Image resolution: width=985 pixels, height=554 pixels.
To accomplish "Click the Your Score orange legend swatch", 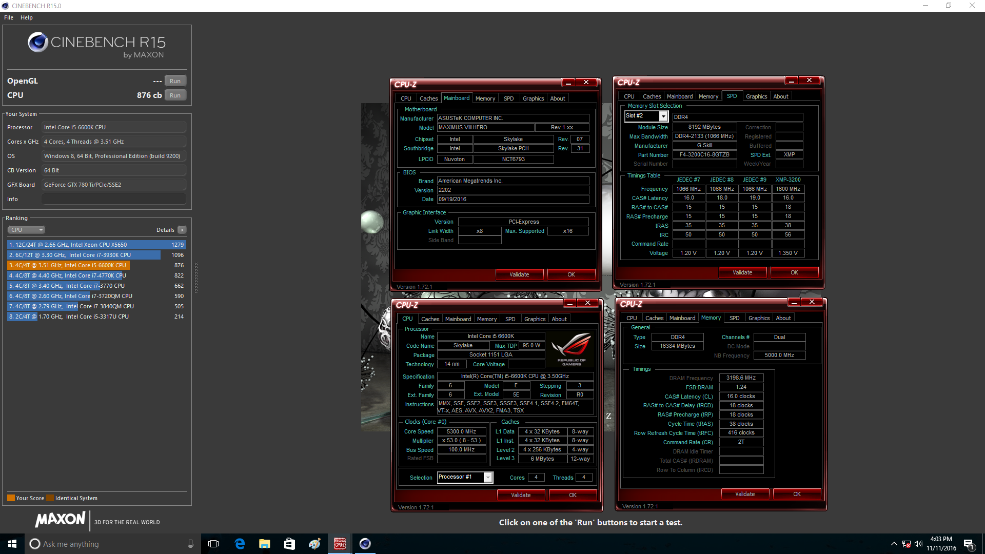I will pyautogui.click(x=11, y=498).
